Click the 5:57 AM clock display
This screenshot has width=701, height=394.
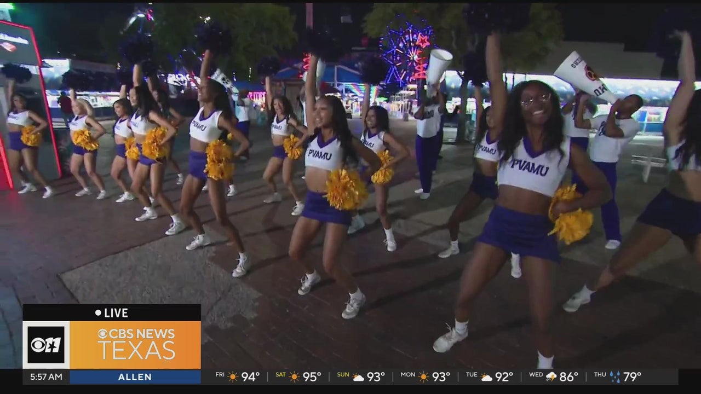tap(46, 377)
